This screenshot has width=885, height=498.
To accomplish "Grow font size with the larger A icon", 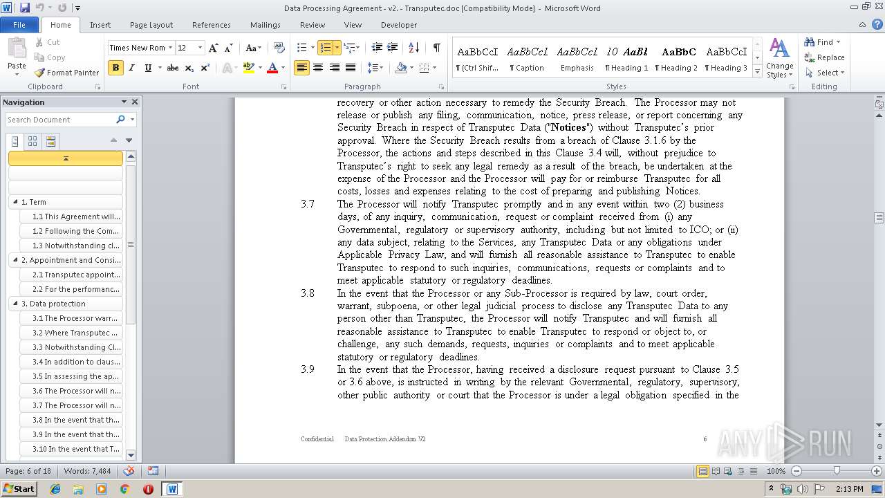I will pos(214,48).
